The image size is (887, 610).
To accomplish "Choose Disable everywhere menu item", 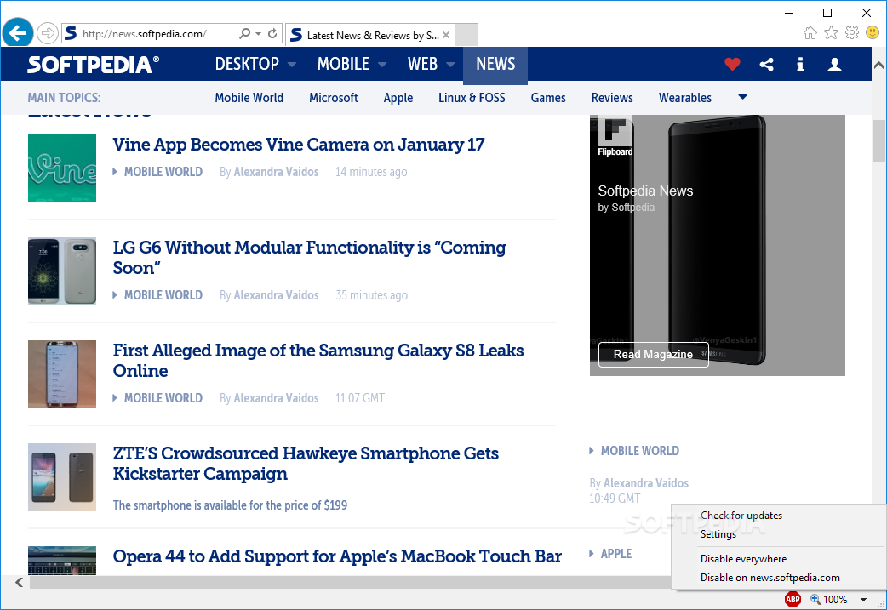I will click(743, 559).
